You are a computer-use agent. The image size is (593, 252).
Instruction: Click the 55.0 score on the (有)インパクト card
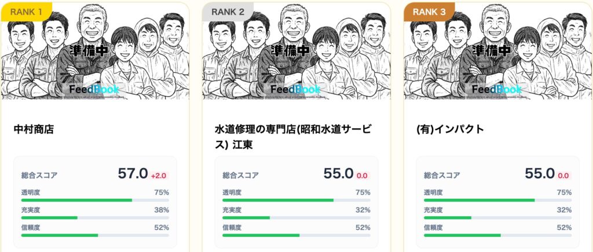click(x=540, y=174)
